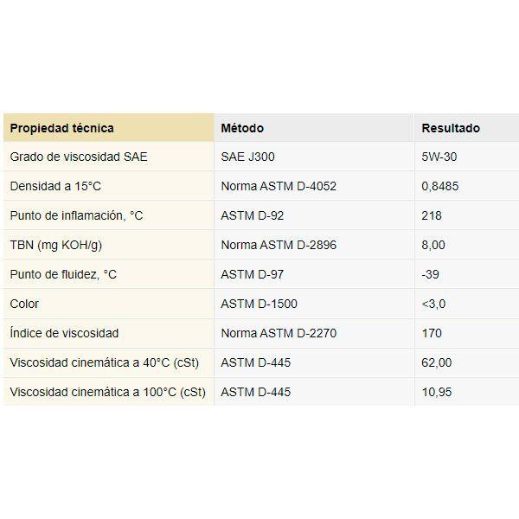
Task: Click the 'ASTM D-1500' color method cell
Action: click(x=314, y=304)
